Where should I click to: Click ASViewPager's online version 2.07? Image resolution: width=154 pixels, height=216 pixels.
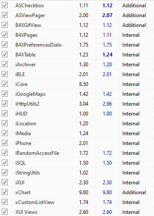[x=107, y=15]
